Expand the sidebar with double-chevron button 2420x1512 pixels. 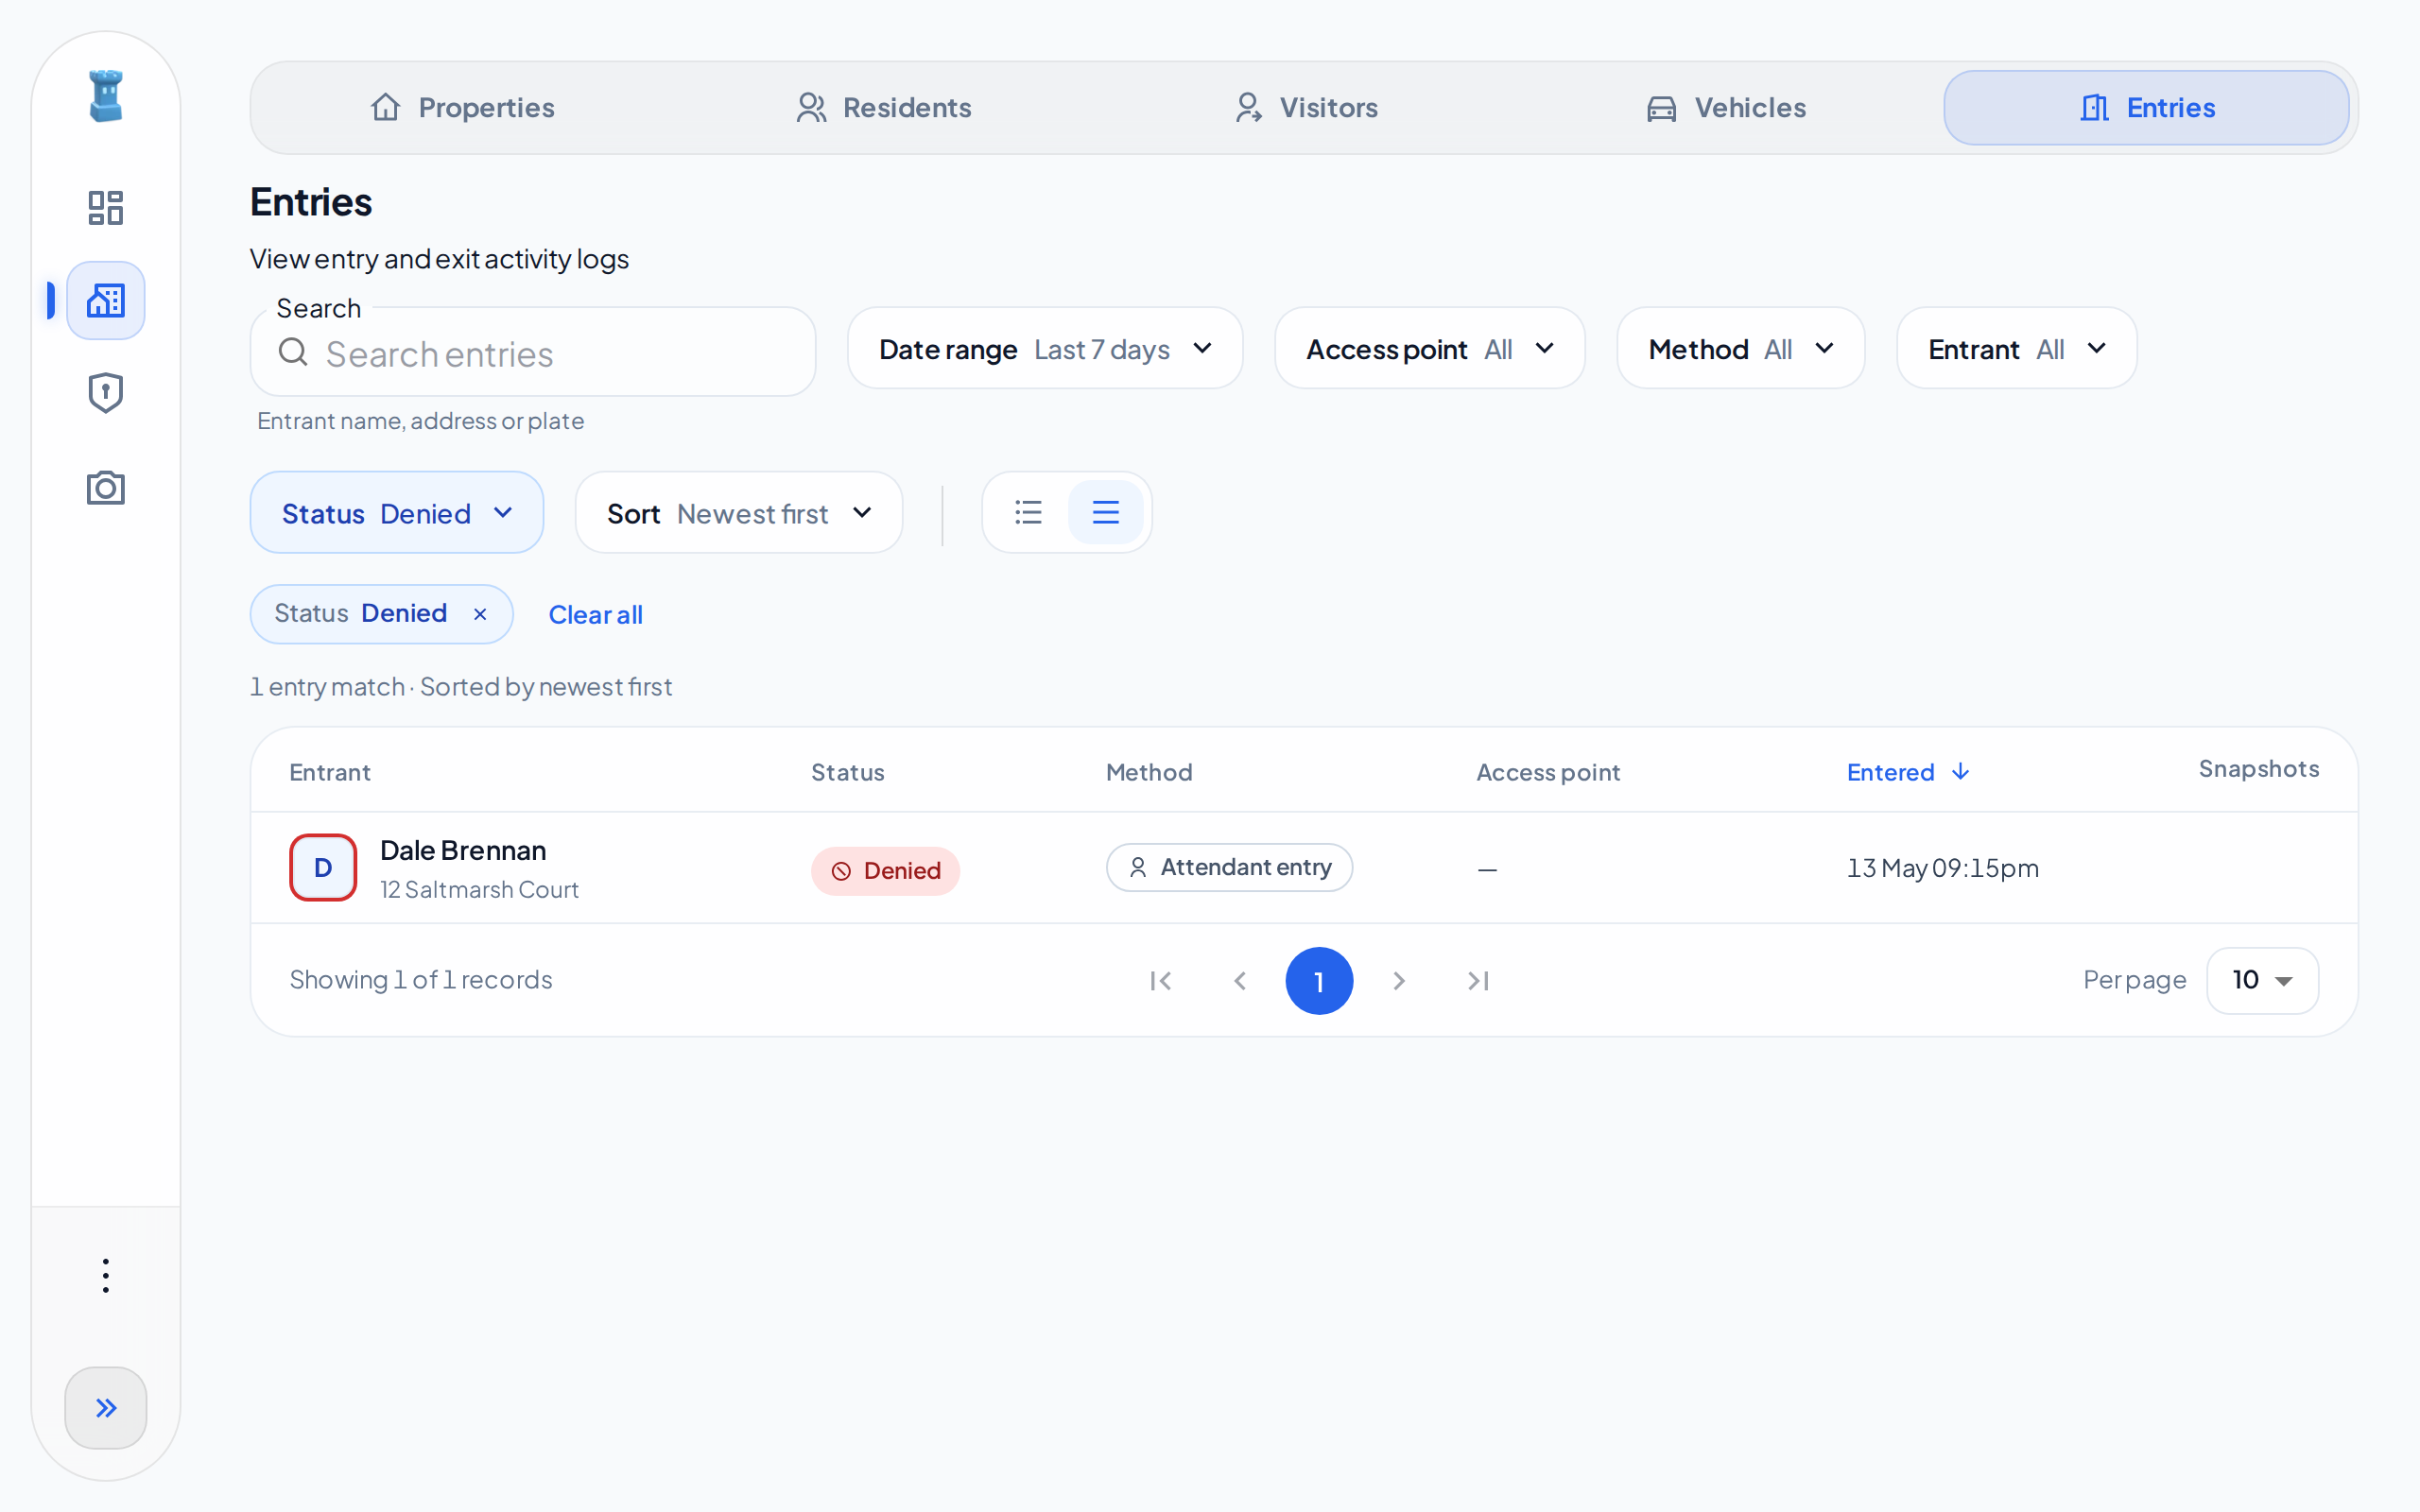105,1408
